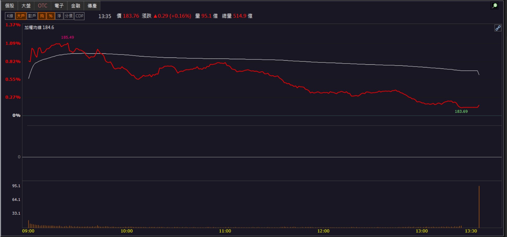The image size is (507, 237).
Task: Click the 64.1 volume axis label
Action: click(16, 200)
